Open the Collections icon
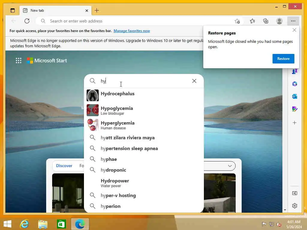This screenshot has height=230, width=307. click(x=266, y=21)
